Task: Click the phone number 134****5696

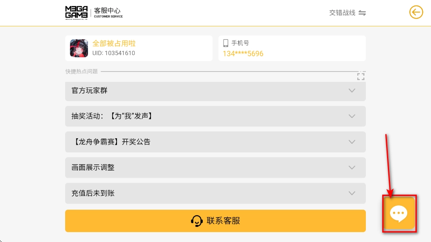Action: [243, 54]
